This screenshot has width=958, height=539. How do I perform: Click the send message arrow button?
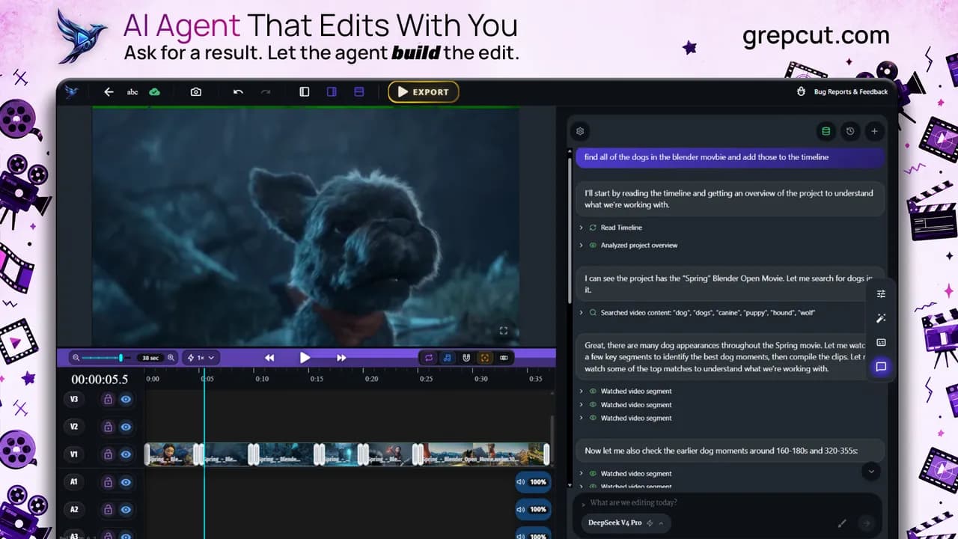click(867, 523)
